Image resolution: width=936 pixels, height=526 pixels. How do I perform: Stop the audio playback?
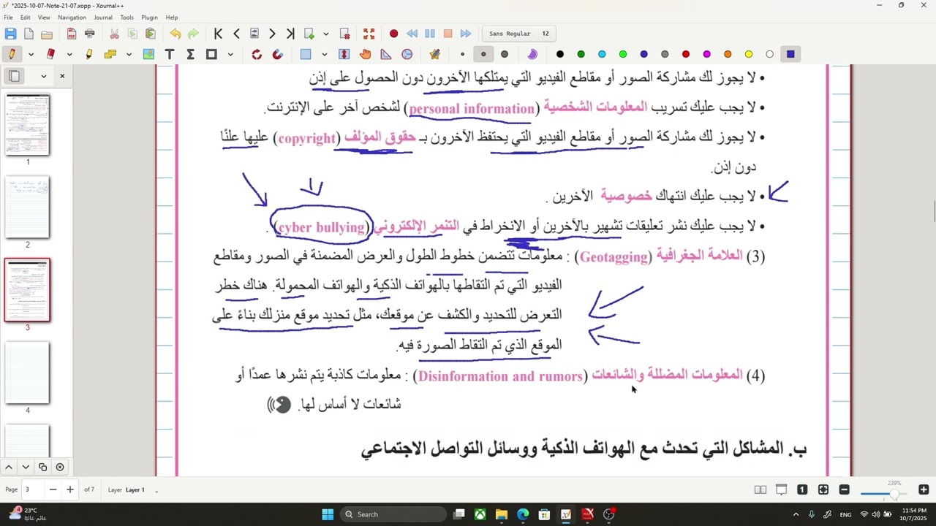click(x=448, y=34)
